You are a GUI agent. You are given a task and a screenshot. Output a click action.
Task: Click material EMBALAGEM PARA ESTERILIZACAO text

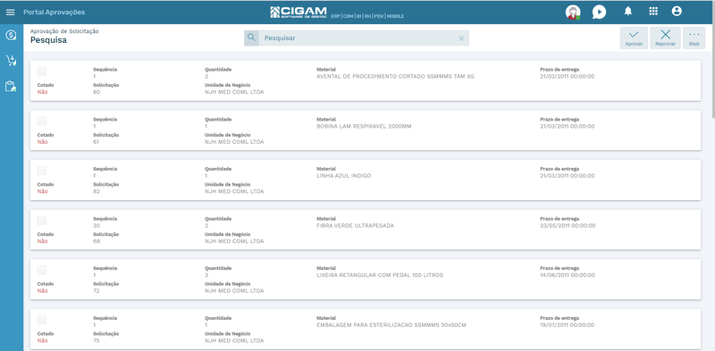pyautogui.click(x=391, y=325)
